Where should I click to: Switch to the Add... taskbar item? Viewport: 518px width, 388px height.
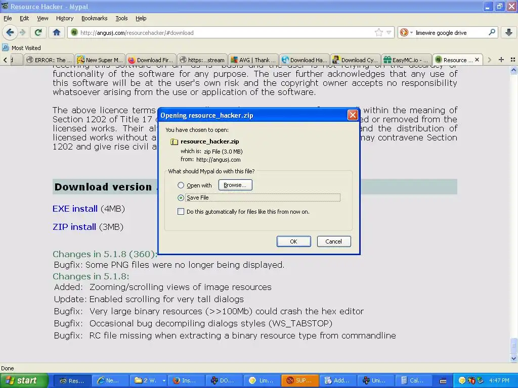click(x=337, y=380)
